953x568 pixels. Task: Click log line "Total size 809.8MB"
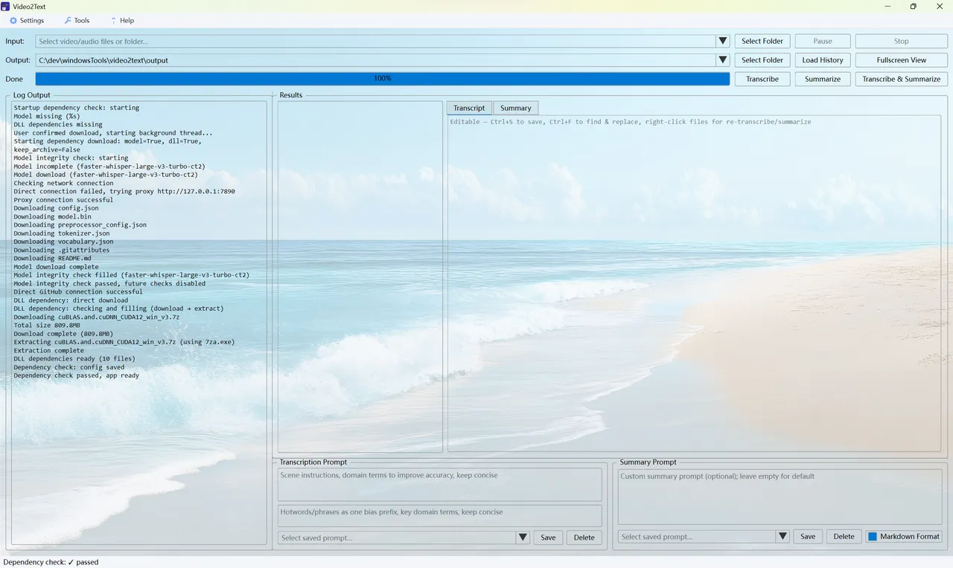(47, 326)
